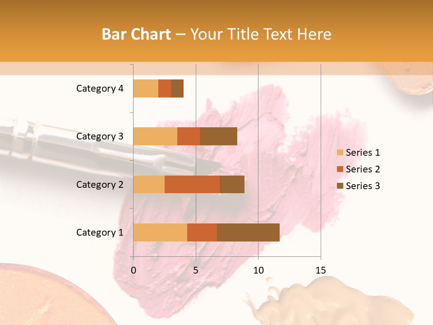Click the Category 1 Series 3 bar segment
This screenshot has height=325, width=433.
coord(248,232)
